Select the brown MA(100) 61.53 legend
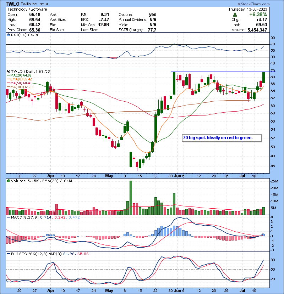The width and height of the screenshot is (284, 294). (x=20, y=87)
